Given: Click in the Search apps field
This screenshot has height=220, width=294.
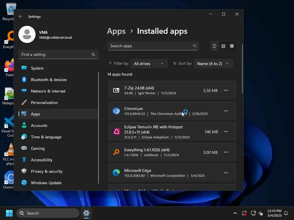Looking at the screenshot, I should pos(153,46).
